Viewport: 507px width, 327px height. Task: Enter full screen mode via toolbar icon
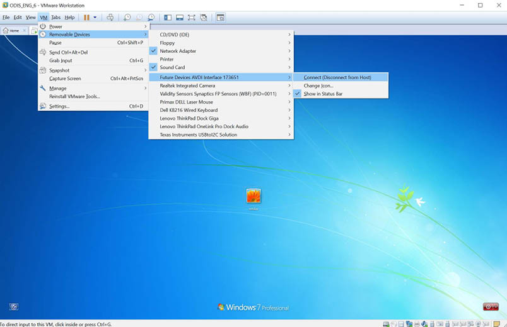click(x=192, y=18)
